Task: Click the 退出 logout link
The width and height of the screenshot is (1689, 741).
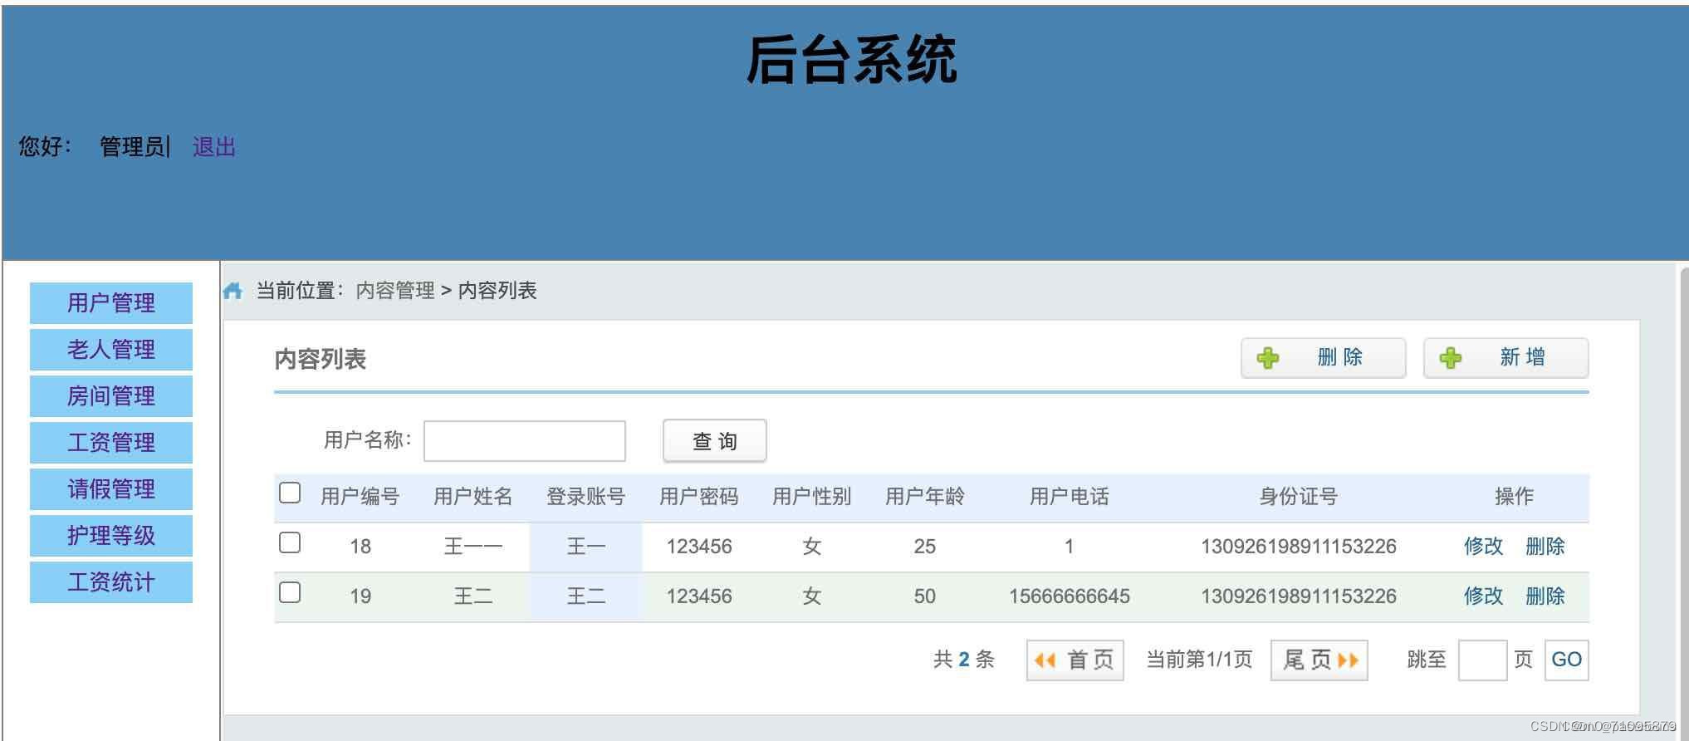Action: click(214, 147)
